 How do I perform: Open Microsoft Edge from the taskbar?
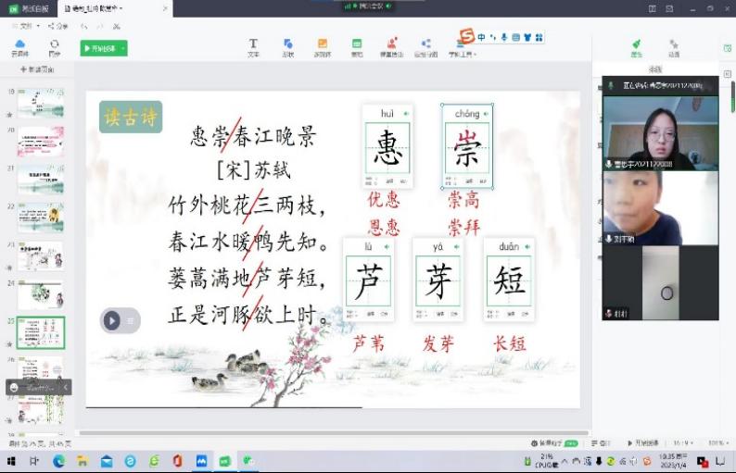tap(58, 461)
